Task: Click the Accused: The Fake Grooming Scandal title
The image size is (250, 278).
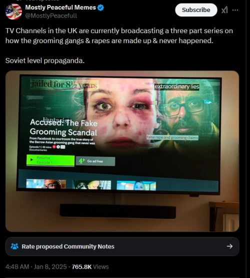Action: (63, 127)
